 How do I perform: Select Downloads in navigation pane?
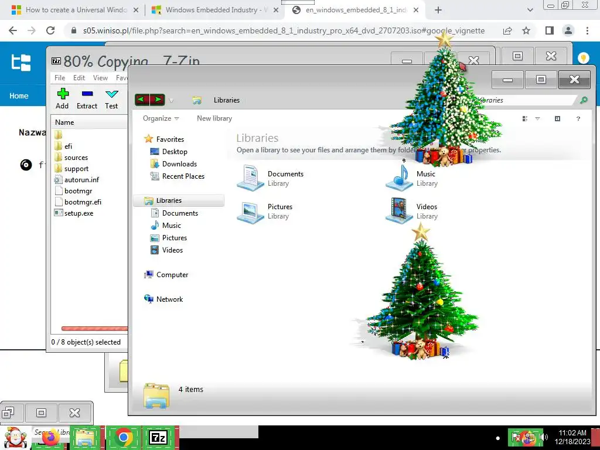point(173,164)
